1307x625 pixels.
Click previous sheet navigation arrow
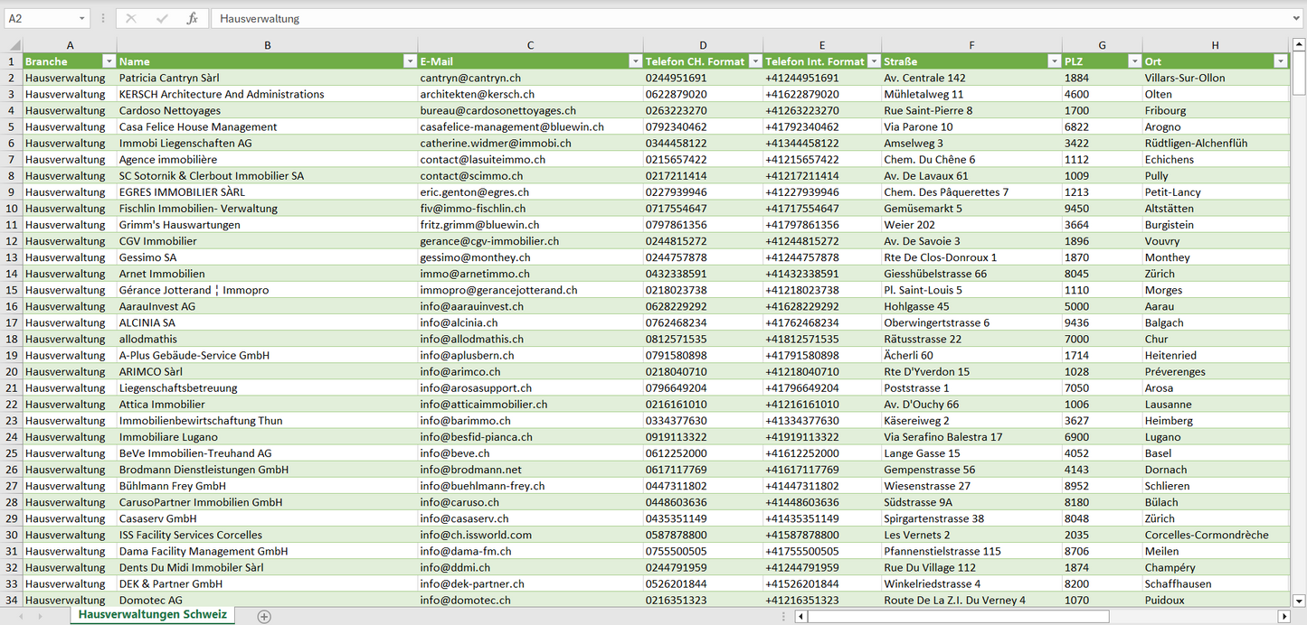(21, 616)
